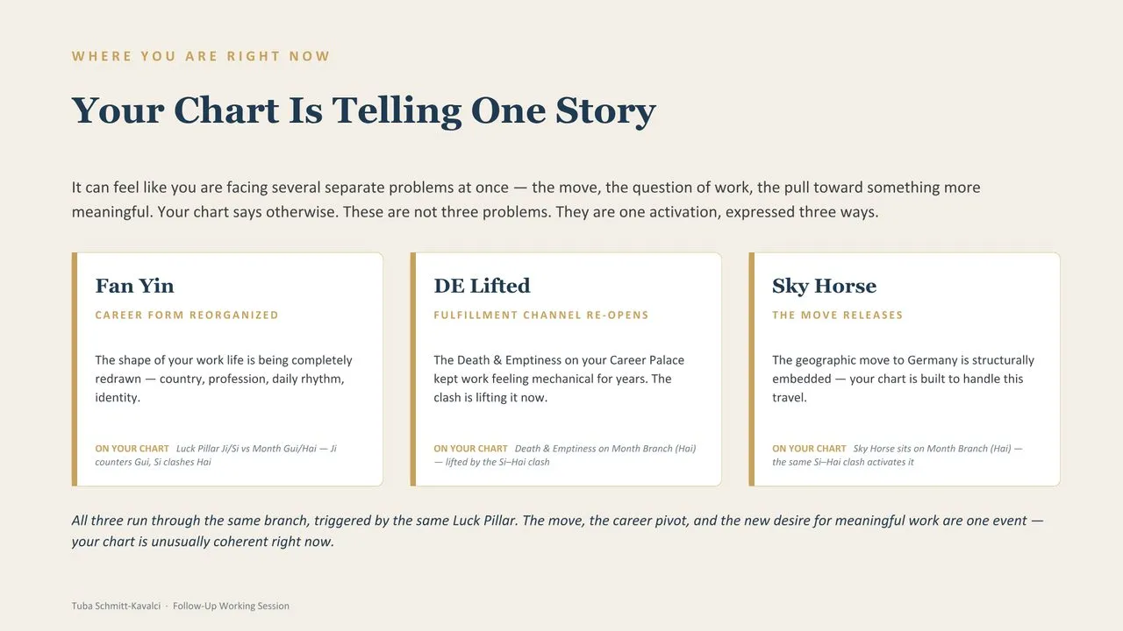Click the Death & Emptiness Career Palace paragraph
The width and height of the screenshot is (1123, 631).
coord(559,379)
